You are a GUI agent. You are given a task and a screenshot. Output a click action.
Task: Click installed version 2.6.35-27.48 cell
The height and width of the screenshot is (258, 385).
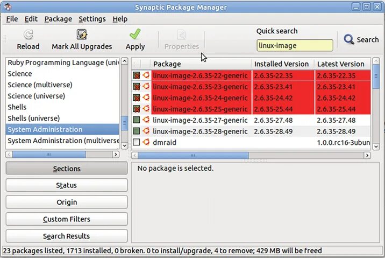tap(273, 120)
